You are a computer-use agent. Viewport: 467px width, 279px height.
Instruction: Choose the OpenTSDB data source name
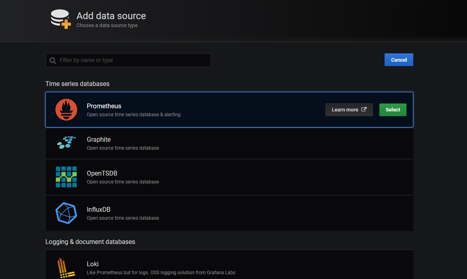click(102, 173)
